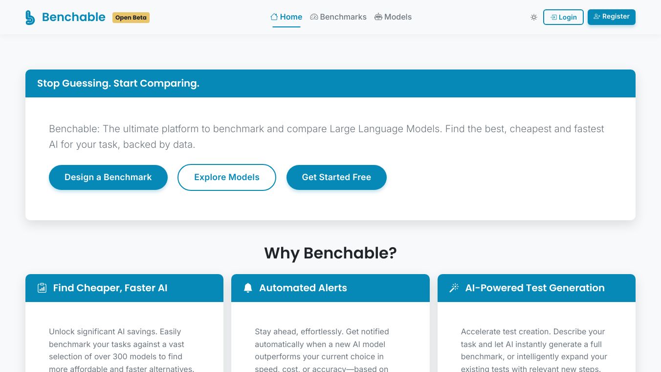Click the Design a Benchmark button
This screenshot has height=372, width=661.
click(108, 177)
